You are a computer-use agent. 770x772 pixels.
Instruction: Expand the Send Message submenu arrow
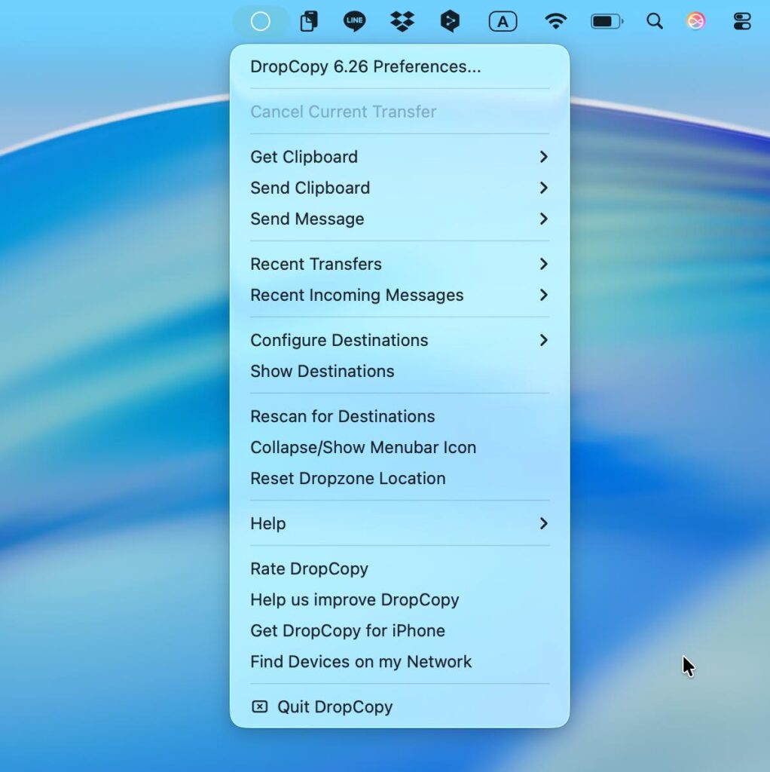(x=543, y=219)
